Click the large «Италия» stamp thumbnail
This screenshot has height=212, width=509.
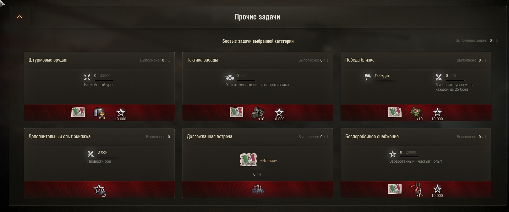248,160
